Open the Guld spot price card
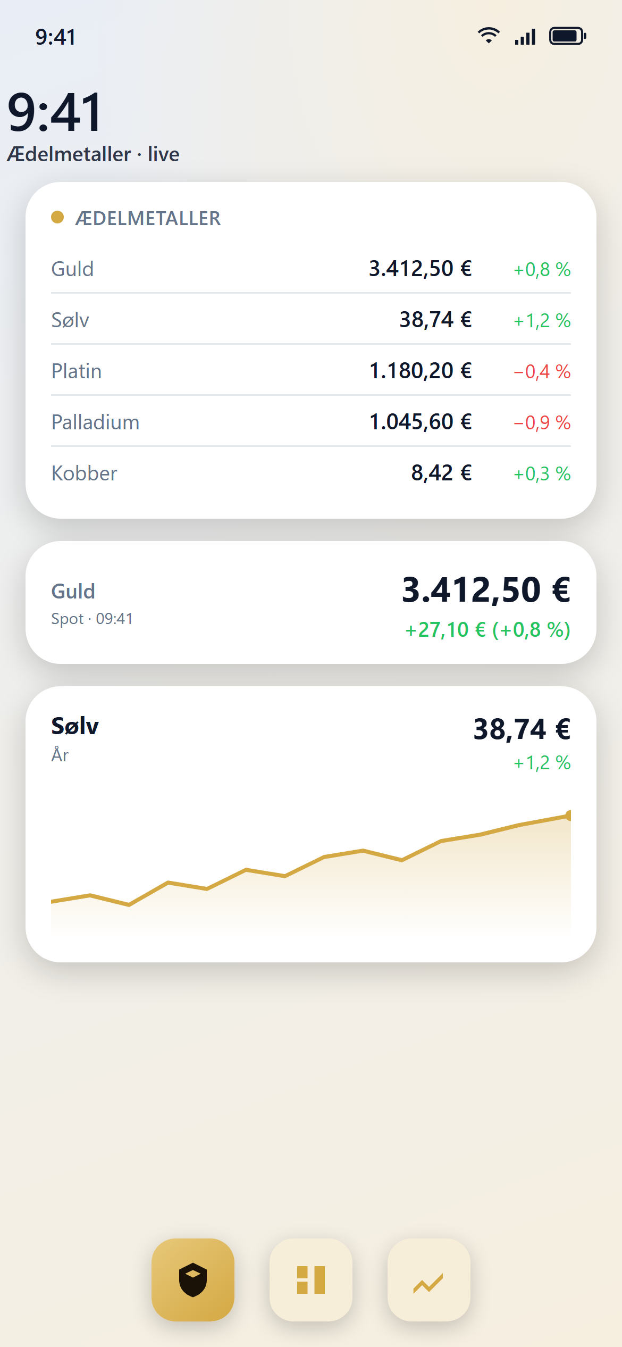 311,602
